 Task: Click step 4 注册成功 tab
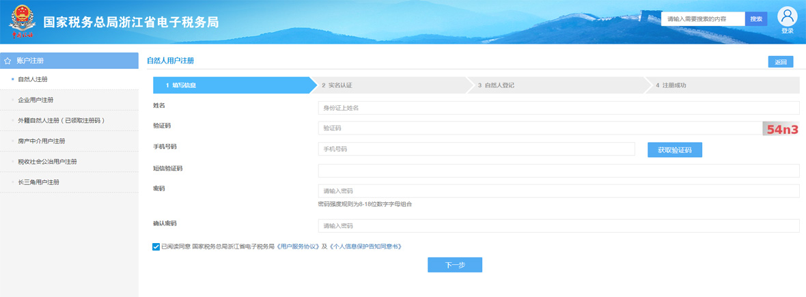(723, 85)
